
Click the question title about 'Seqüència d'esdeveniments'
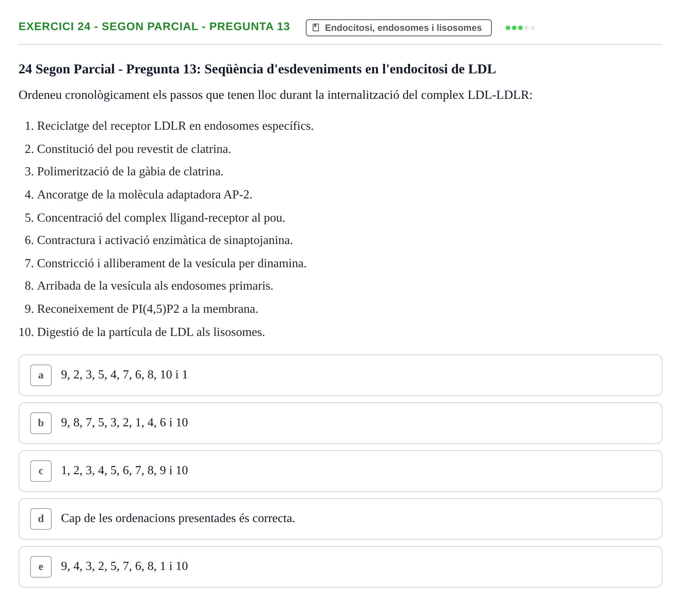257,69
